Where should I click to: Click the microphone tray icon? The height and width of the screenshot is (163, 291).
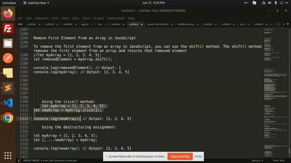click(x=276, y=3)
